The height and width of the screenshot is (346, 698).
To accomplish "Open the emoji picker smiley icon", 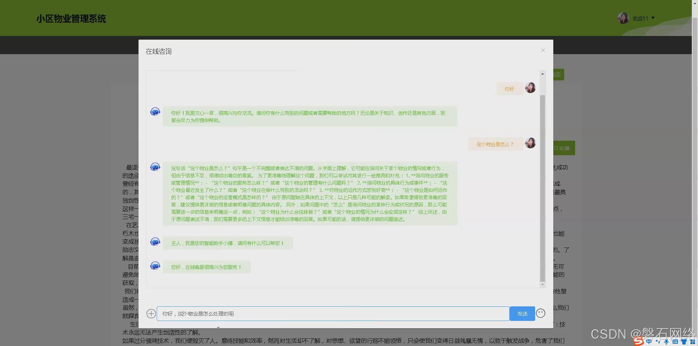I will click(x=541, y=313).
